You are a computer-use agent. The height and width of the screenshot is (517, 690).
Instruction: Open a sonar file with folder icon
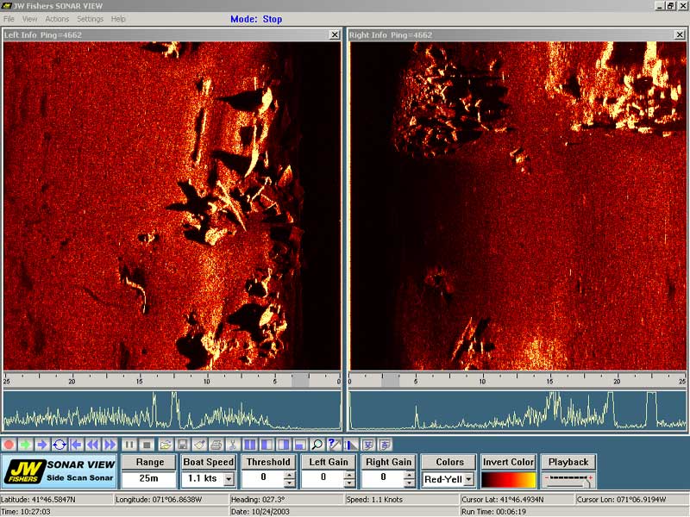166,445
